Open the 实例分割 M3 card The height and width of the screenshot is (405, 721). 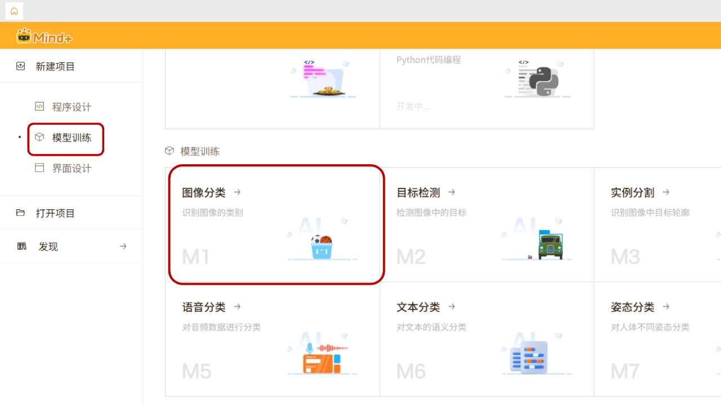[x=657, y=225]
